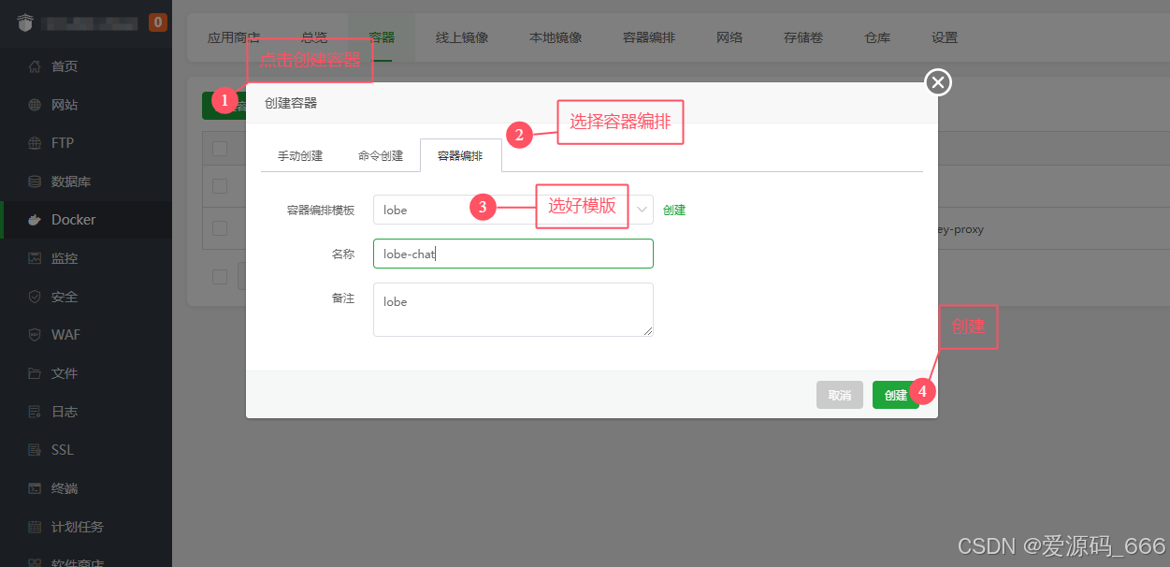Click the 监控 monitor icon in sidebar

pos(35,258)
